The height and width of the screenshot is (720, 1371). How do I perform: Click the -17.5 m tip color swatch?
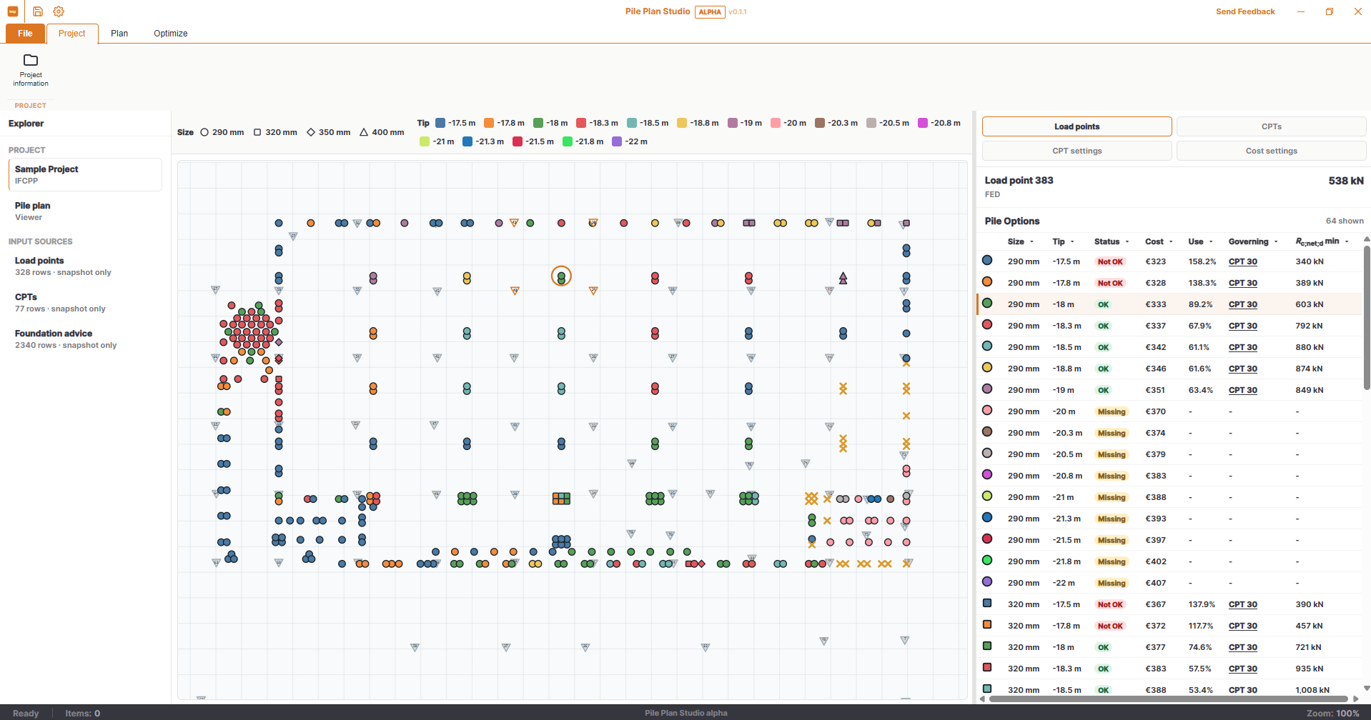coord(440,123)
